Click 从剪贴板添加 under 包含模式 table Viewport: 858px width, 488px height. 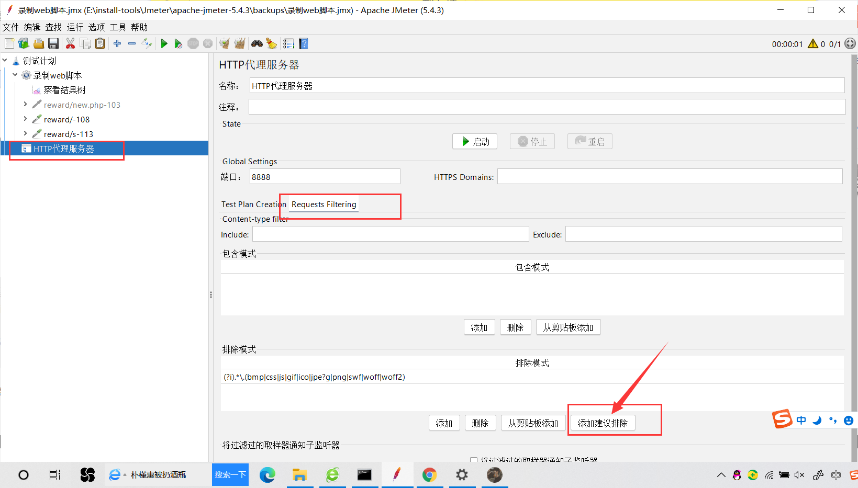(569, 327)
